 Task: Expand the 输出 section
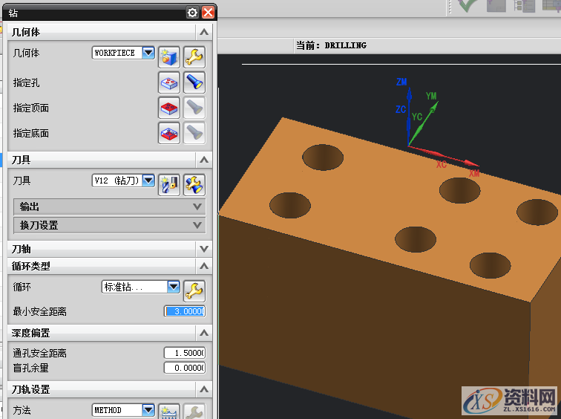point(108,207)
